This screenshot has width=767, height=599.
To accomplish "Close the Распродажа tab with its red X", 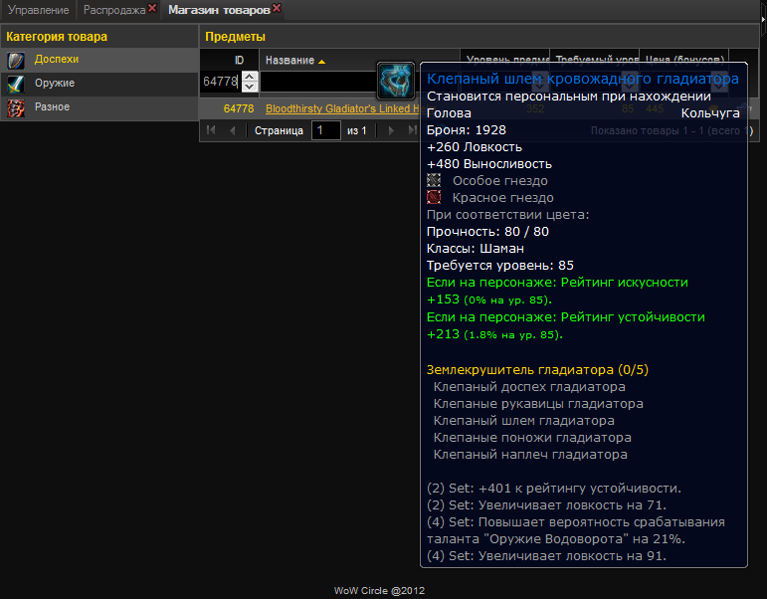I will [x=152, y=8].
